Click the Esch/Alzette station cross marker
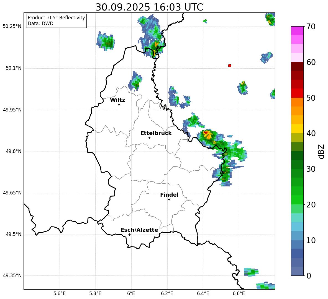This screenshot has width=328, height=299. (129, 235)
